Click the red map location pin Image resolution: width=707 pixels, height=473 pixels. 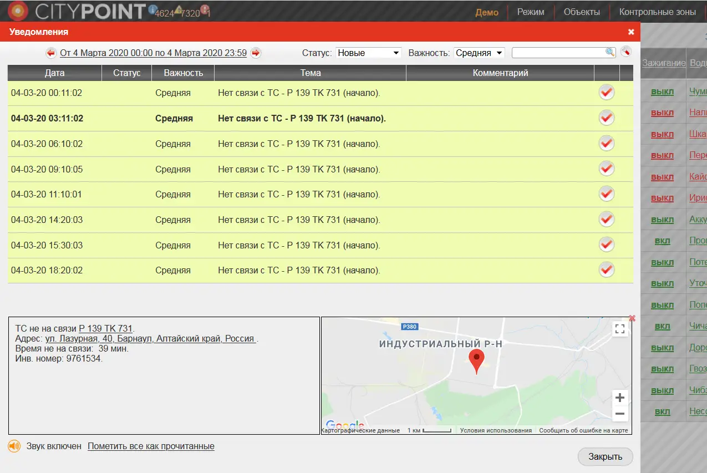pos(476,360)
